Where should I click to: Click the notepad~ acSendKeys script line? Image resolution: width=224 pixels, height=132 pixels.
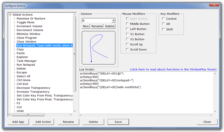pos(107,80)
